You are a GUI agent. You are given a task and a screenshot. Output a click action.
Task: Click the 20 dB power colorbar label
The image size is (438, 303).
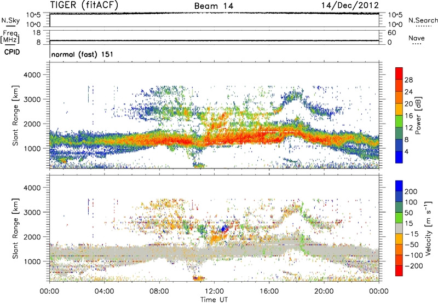click(x=408, y=104)
